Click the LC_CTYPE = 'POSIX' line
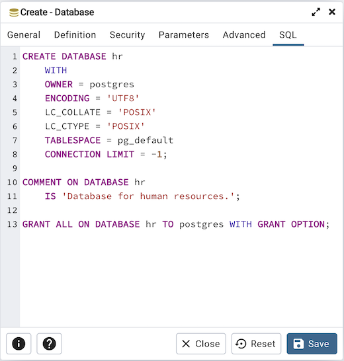 point(95,126)
